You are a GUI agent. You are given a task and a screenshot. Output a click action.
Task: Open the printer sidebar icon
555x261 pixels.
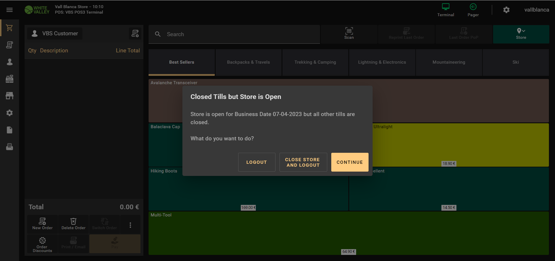point(10,147)
